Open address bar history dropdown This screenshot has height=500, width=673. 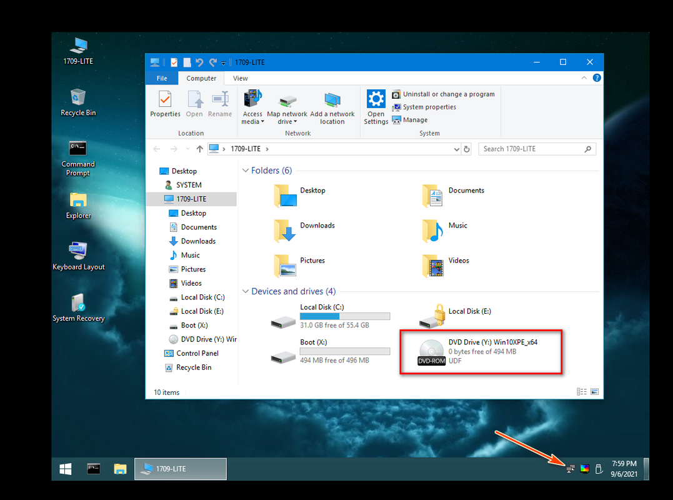tap(456, 149)
